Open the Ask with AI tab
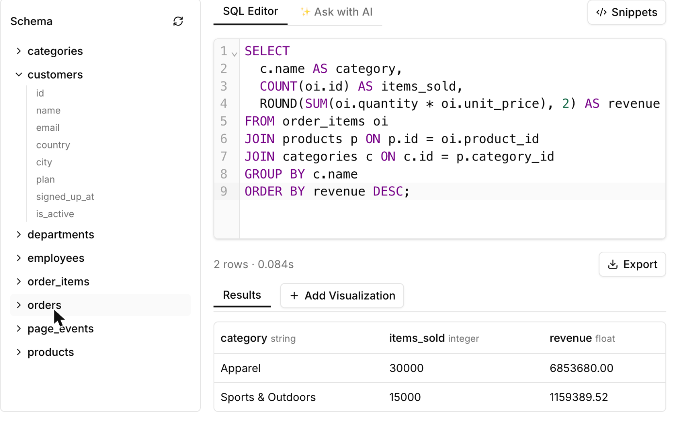The image size is (678, 421). click(x=336, y=12)
